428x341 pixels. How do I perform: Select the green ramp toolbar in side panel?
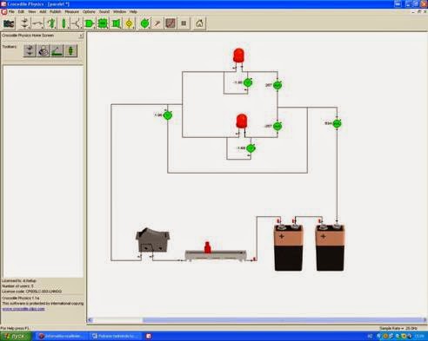[x=57, y=50]
